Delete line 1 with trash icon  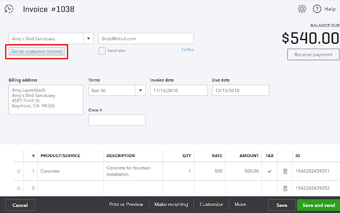tap(285, 171)
